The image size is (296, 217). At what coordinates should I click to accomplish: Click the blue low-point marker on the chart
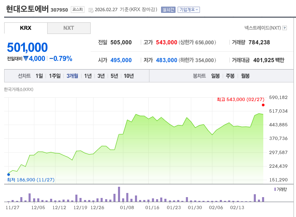(x=9, y=174)
